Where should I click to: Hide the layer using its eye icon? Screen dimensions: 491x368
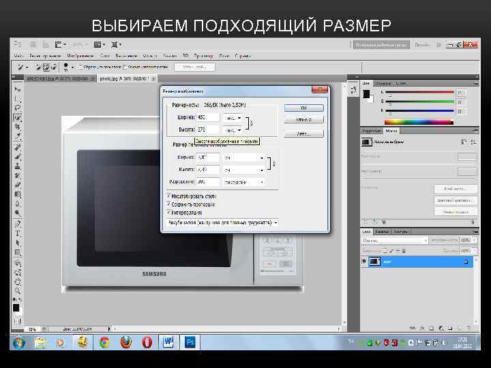click(x=364, y=261)
